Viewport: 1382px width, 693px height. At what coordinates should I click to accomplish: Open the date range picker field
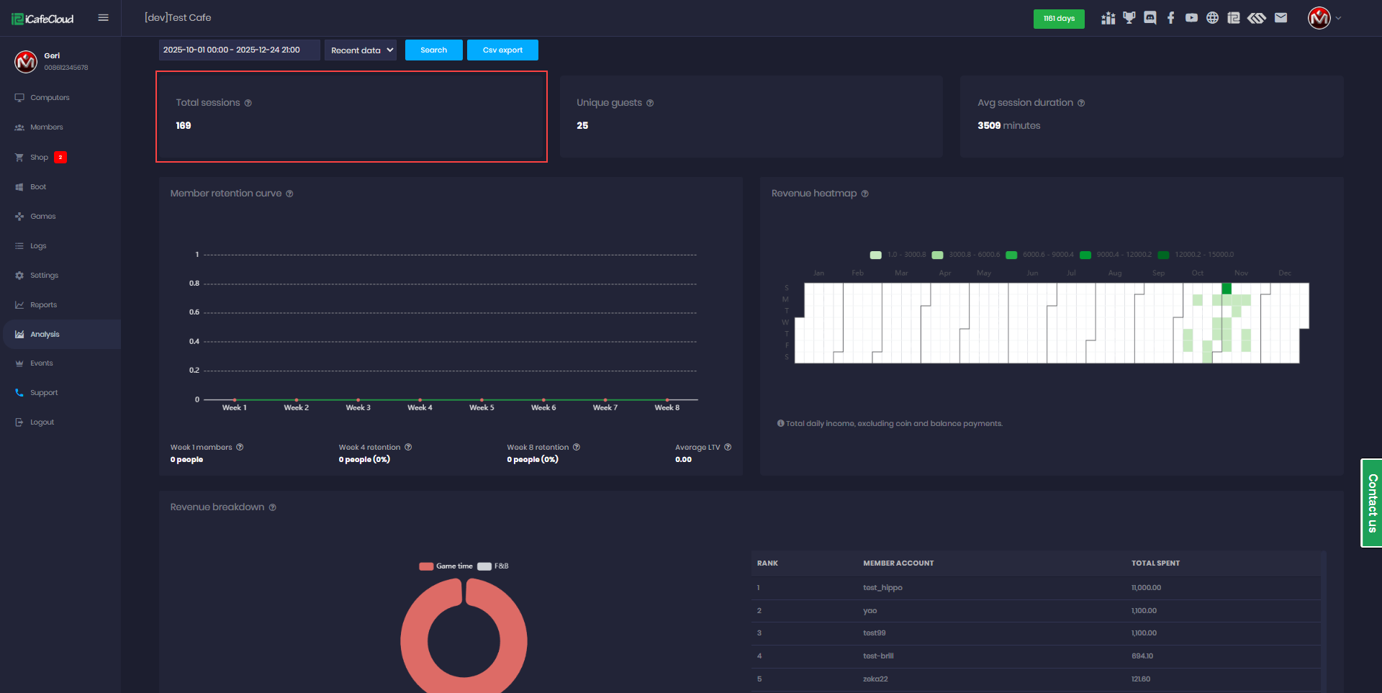point(238,50)
